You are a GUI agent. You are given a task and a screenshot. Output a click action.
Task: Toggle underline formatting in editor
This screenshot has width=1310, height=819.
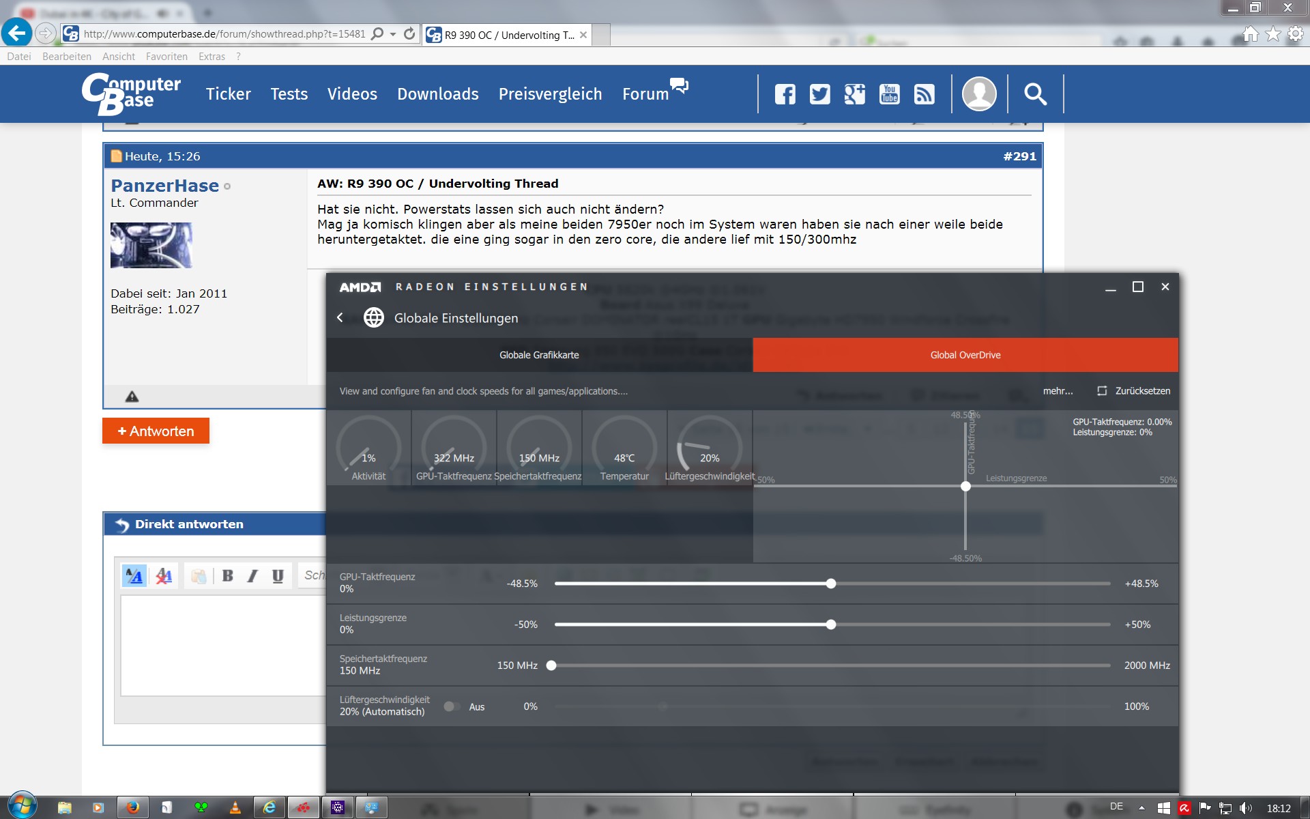click(278, 576)
